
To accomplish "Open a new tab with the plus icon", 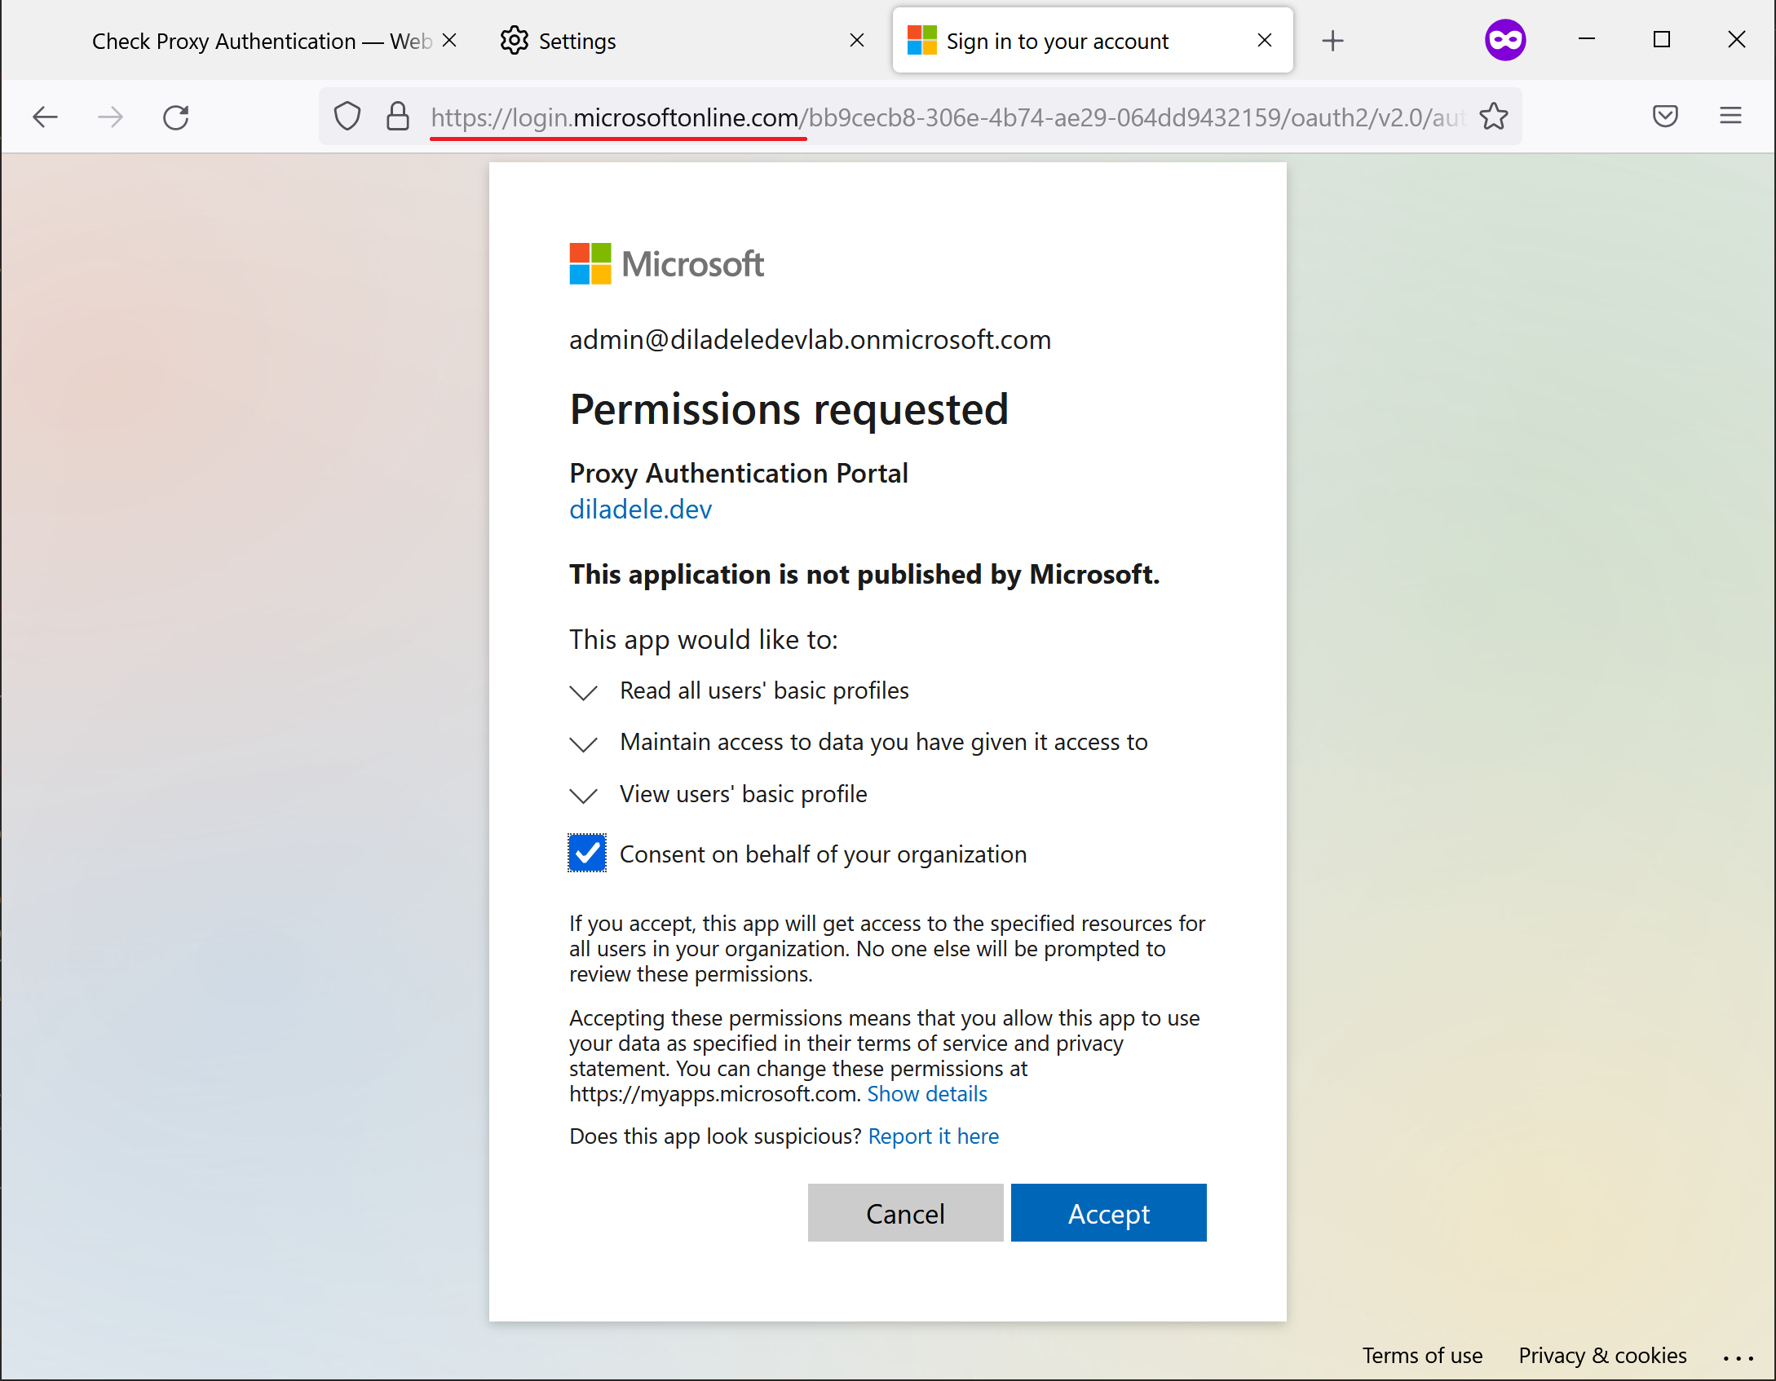I will 1332,41.
